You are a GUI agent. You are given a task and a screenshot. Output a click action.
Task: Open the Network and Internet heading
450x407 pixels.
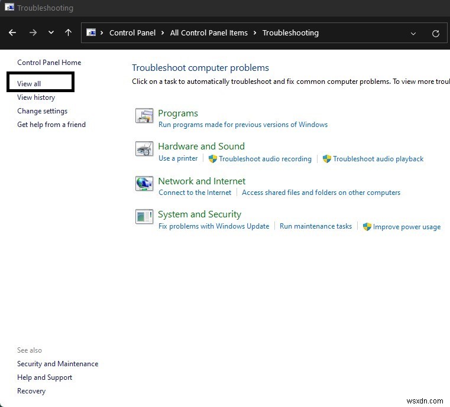202,181
